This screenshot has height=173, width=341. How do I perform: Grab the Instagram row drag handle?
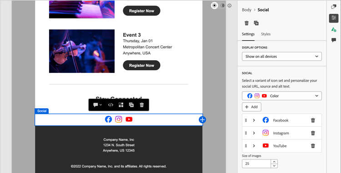(246, 133)
